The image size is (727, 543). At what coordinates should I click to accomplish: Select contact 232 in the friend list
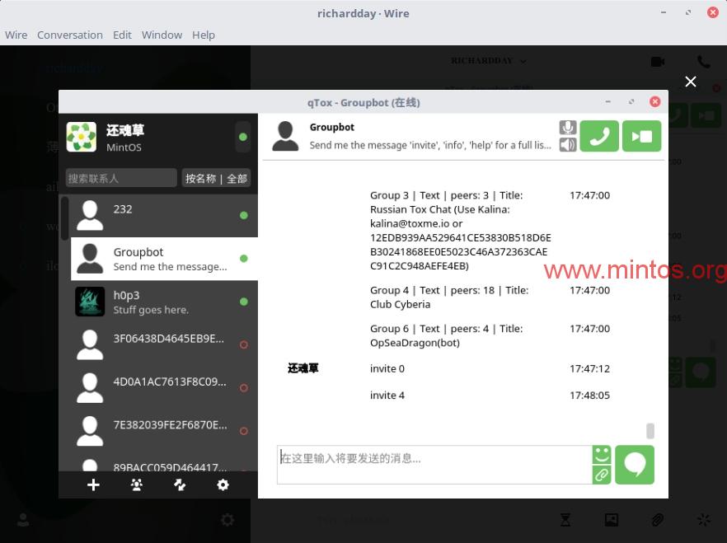(164, 215)
